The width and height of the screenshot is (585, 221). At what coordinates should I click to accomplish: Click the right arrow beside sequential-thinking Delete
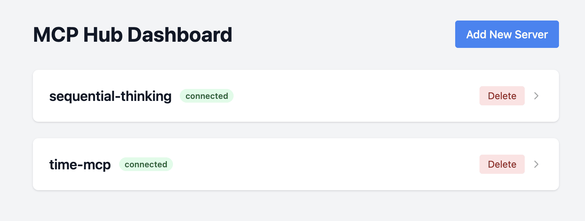tap(536, 96)
